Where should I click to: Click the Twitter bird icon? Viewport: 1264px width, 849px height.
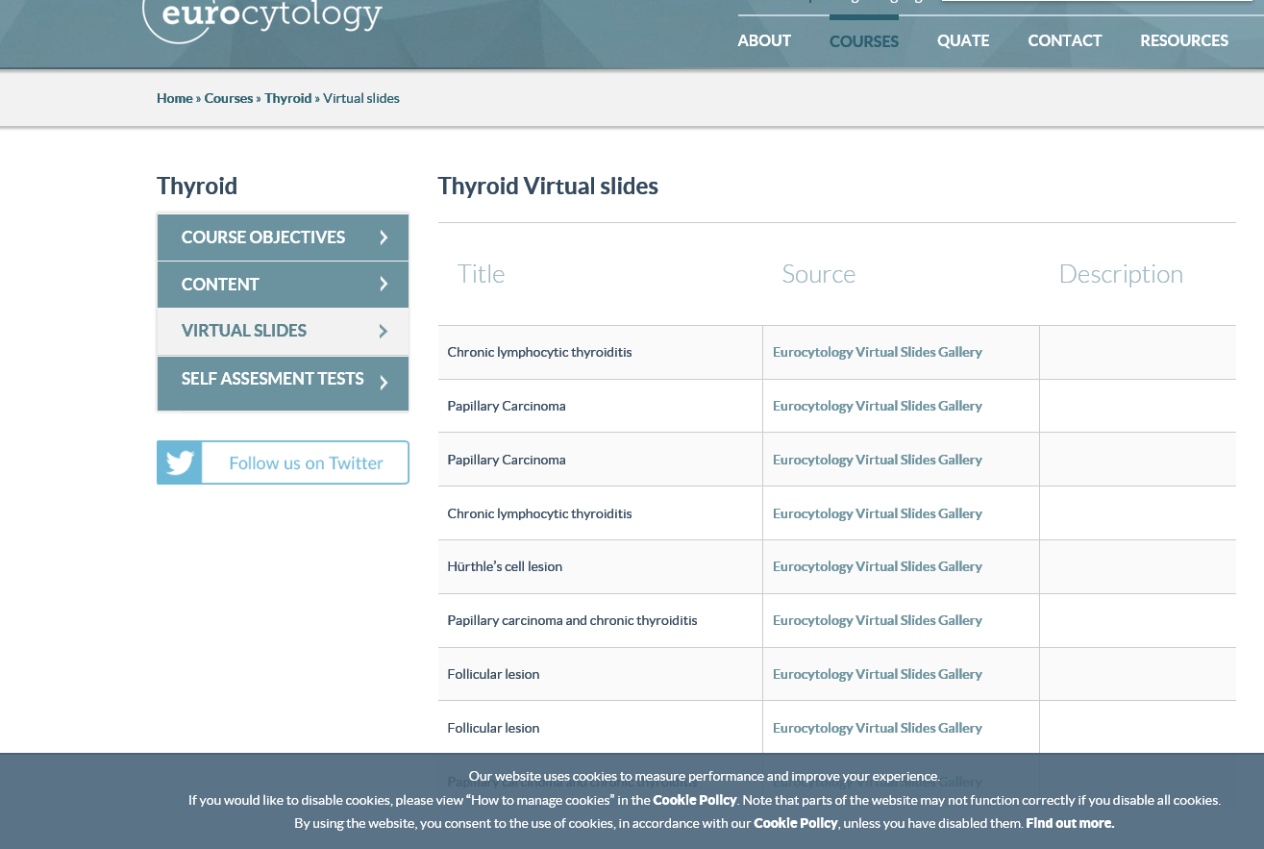coord(180,462)
